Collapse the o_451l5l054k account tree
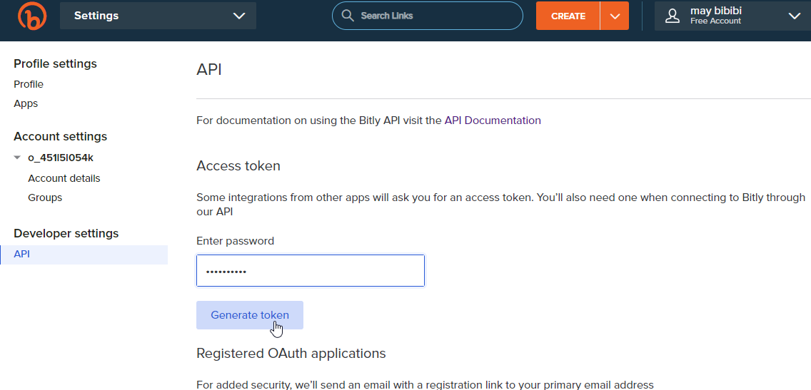This screenshot has height=390, width=811. [17, 158]
